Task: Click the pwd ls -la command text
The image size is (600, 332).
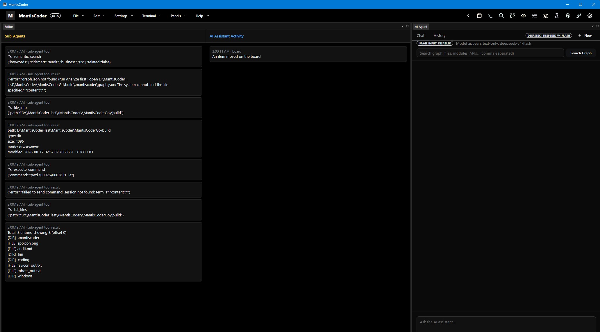Action: (41, 175)
